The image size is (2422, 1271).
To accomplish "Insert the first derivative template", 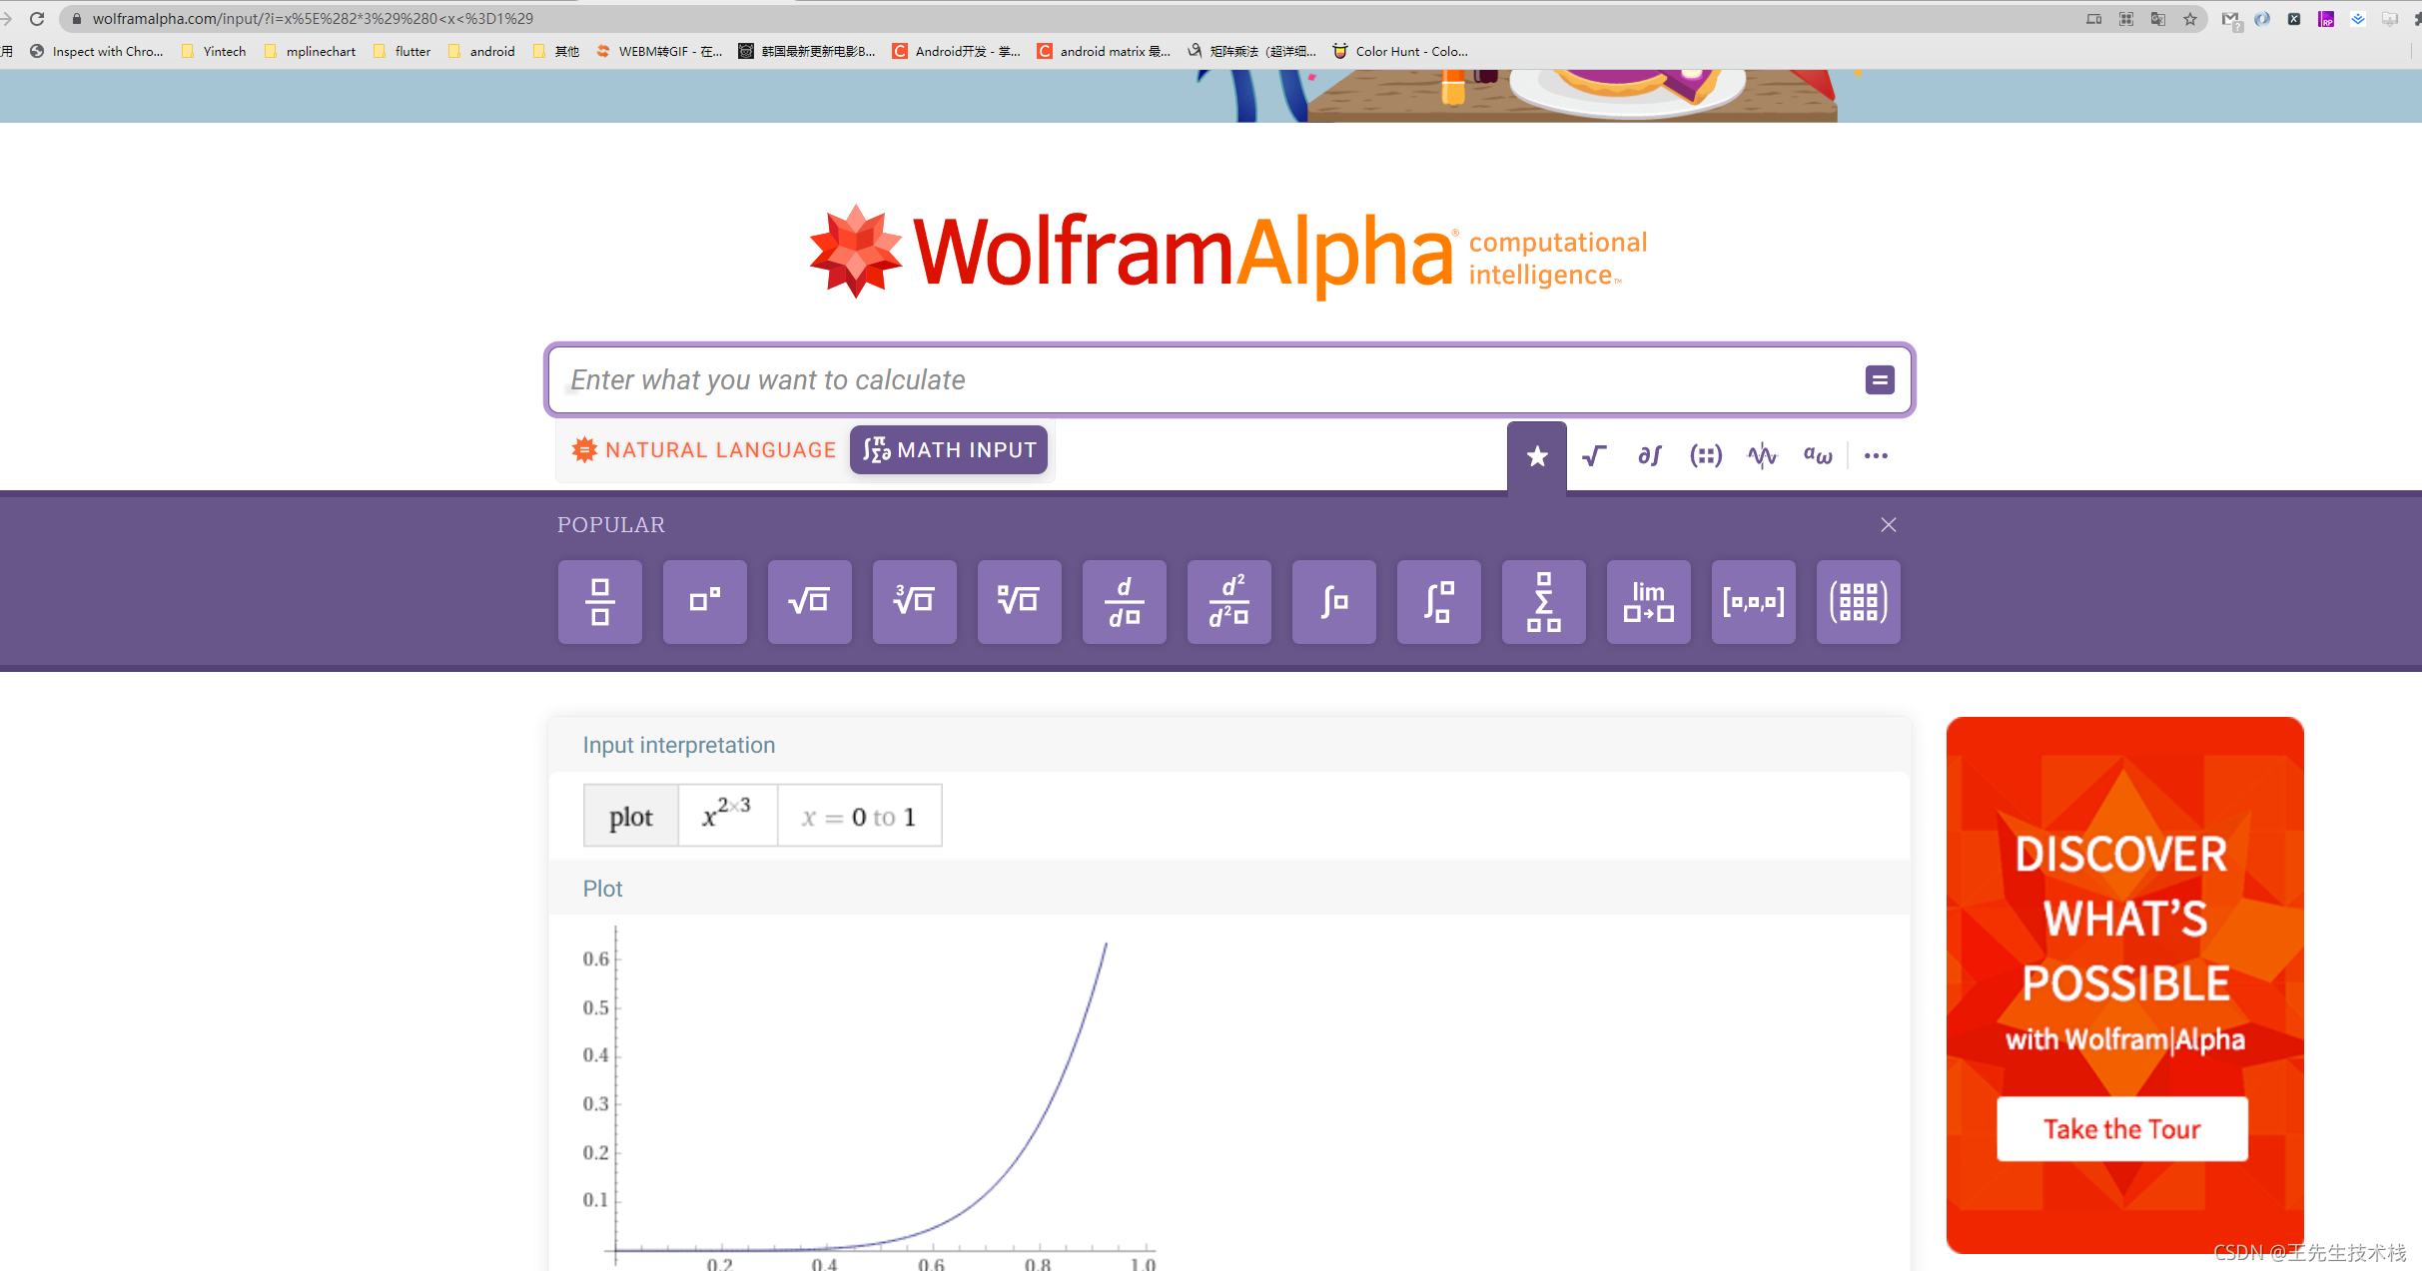I will (x=1124, y=601).
